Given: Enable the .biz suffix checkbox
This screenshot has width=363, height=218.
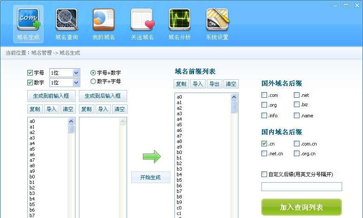Looking at the screenshot, I should tap(296, 105).
